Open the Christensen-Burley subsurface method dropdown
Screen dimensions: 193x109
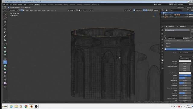point(186,59)
